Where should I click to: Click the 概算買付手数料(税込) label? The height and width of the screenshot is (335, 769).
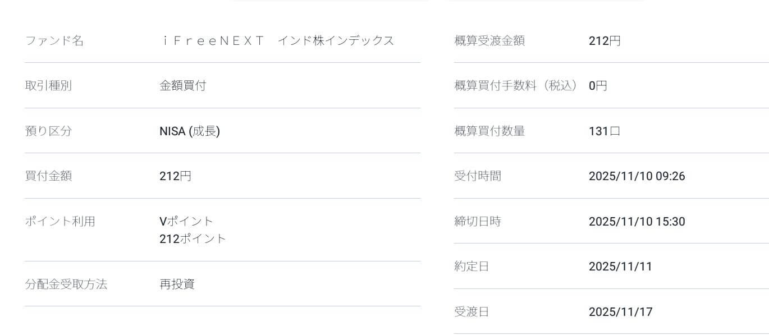[x=516, y=86]
